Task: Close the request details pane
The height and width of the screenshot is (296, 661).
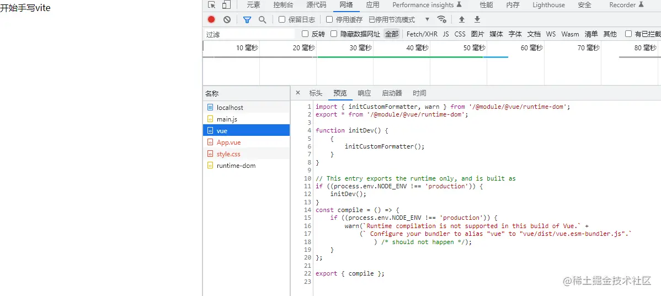Action: (298, 93)
